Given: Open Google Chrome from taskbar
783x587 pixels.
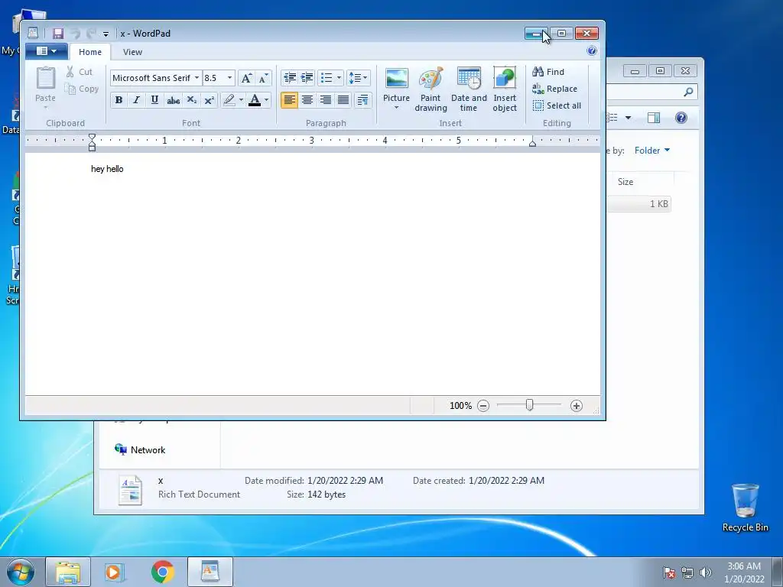Looking at the screenshot, I should pos(163,572).
